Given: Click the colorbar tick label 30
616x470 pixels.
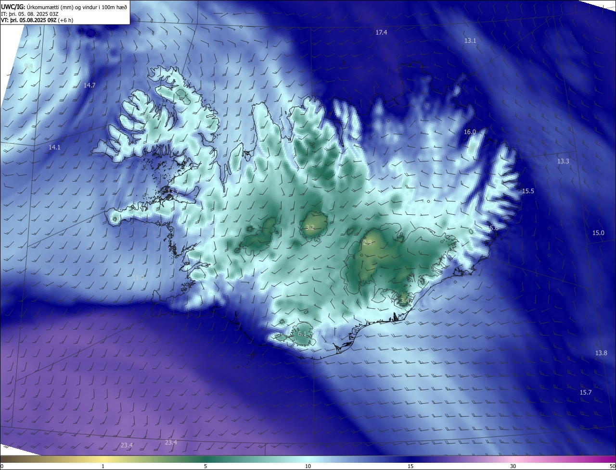Looking at the screenshot, I should tap(513, 466).
